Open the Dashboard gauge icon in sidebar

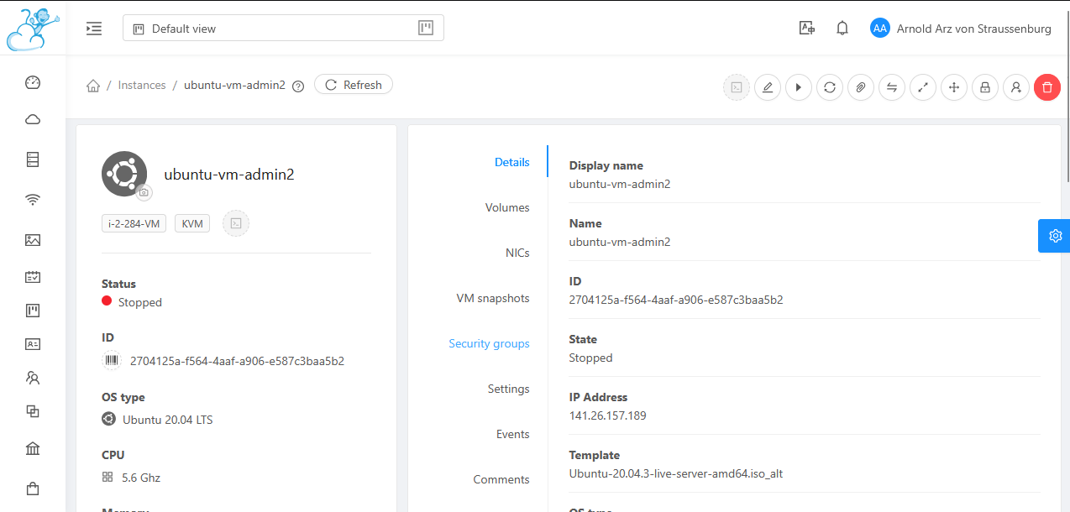tap(33, 82)
